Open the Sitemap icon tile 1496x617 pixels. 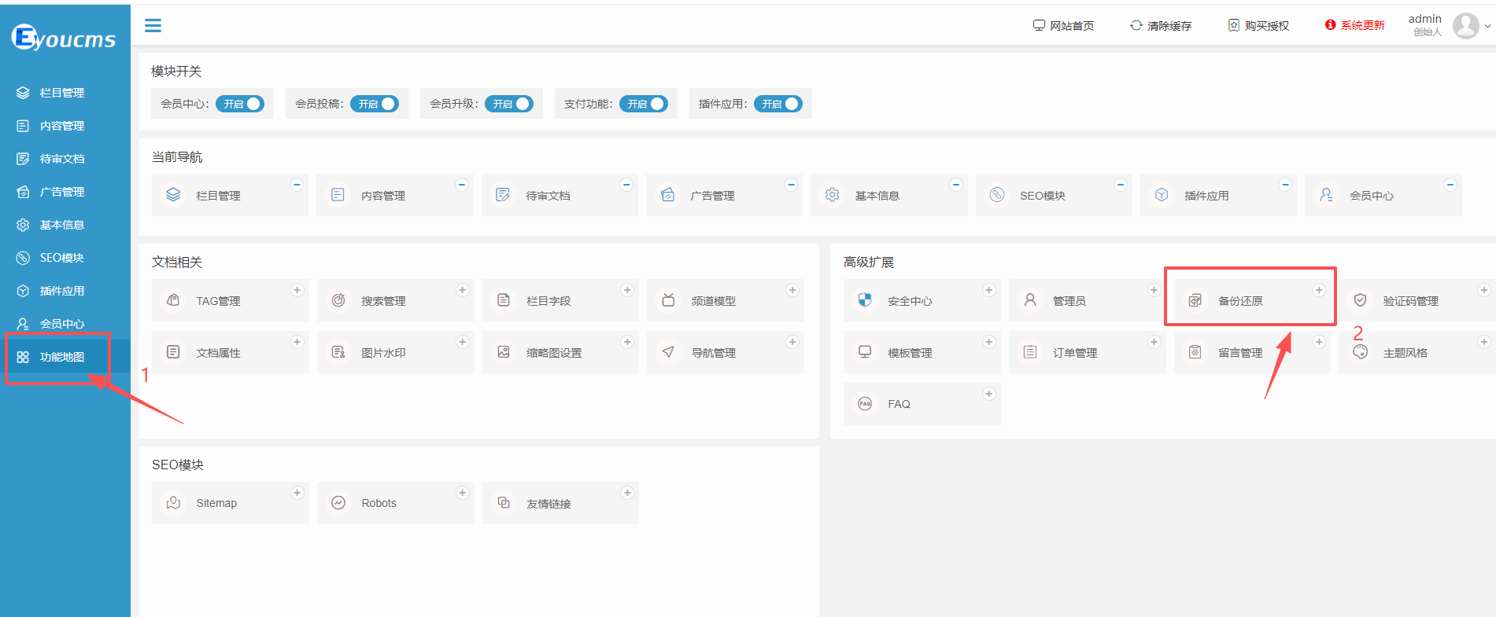tap(174, 502)
